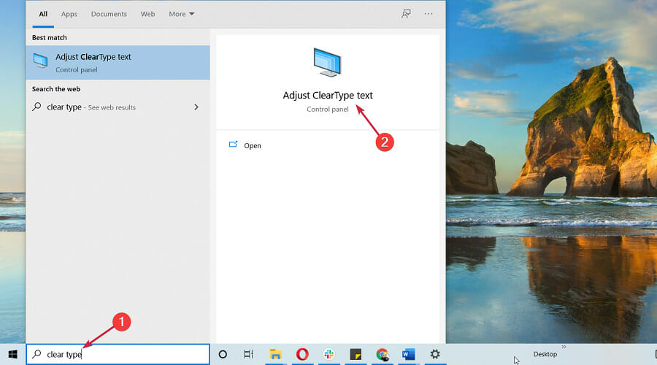Click the Adjust ClearType text preview title
The width and height of the screenshot is (657, 365).
point(328,95)
